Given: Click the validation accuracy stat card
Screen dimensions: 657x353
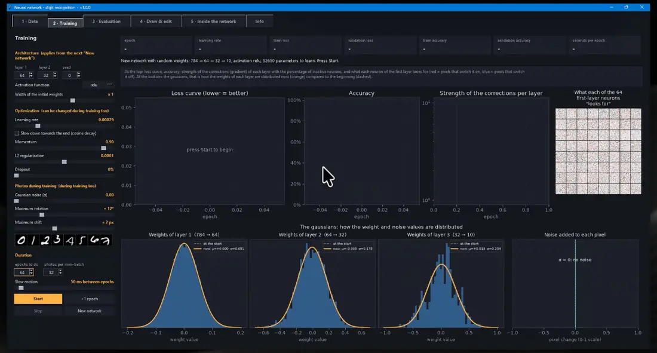Looking at the screenshot, I should pyautogui.click(x=529, y=45).
